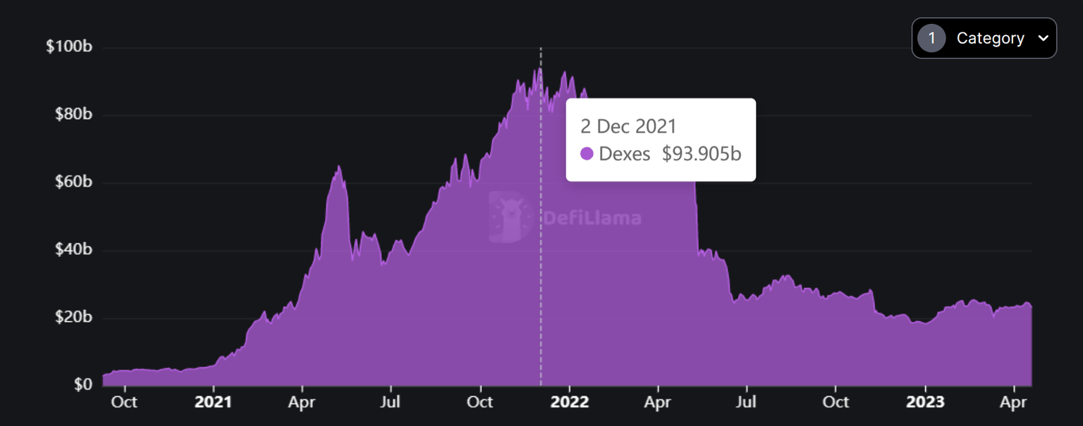Click the "2 Dec 2021" tooltip date
This screenshot has width=1083, height=426.
pyautogui.click(x=628, y=126)
